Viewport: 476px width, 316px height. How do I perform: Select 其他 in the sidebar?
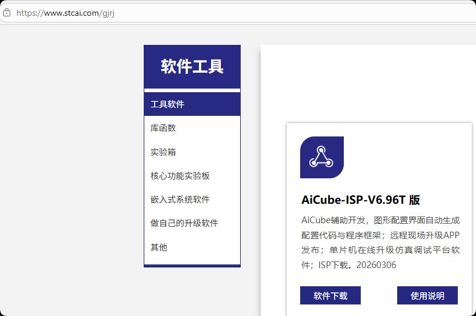192,247
